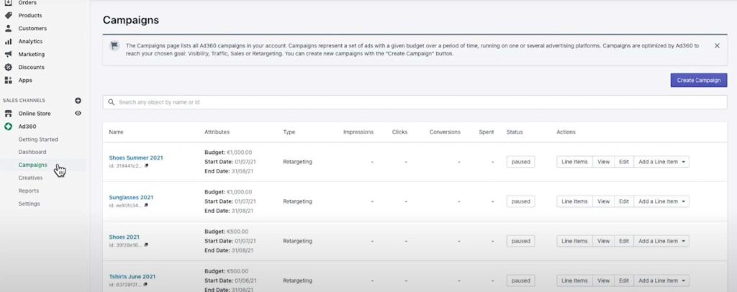
Task: Copy the Tshirts June 2021 campaign id
Action: (x=146, y=285)
